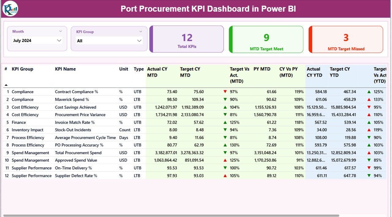
Task: Click red down-triangle on Procurement Price Variance row
Action: pyautogui.click(x=225, y=115)
